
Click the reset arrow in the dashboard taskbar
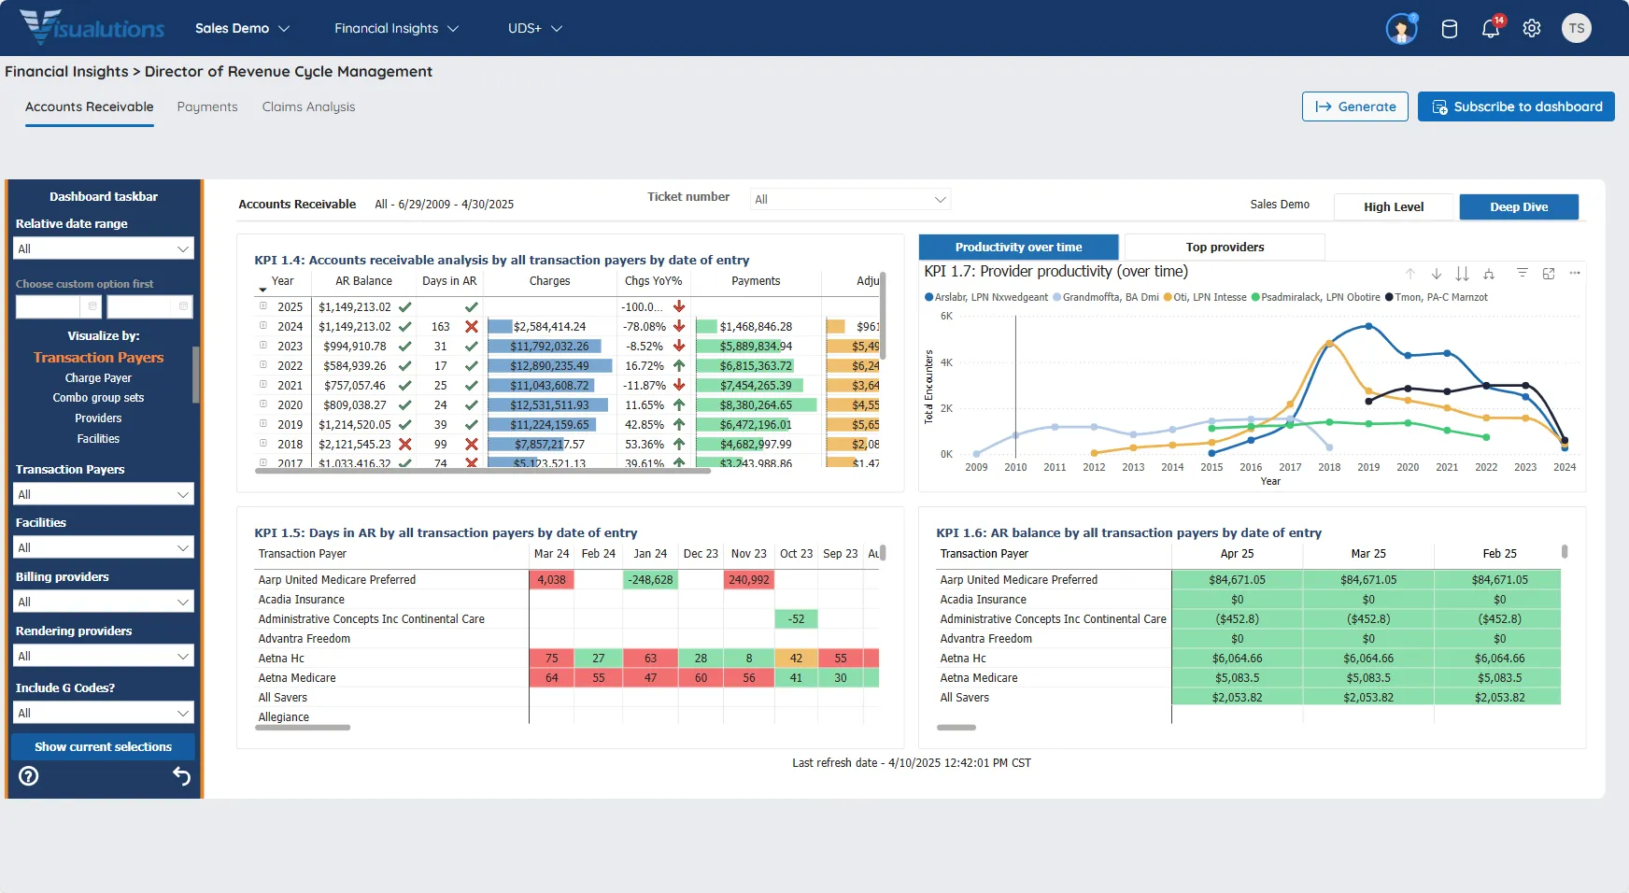(x=181, y=775)
